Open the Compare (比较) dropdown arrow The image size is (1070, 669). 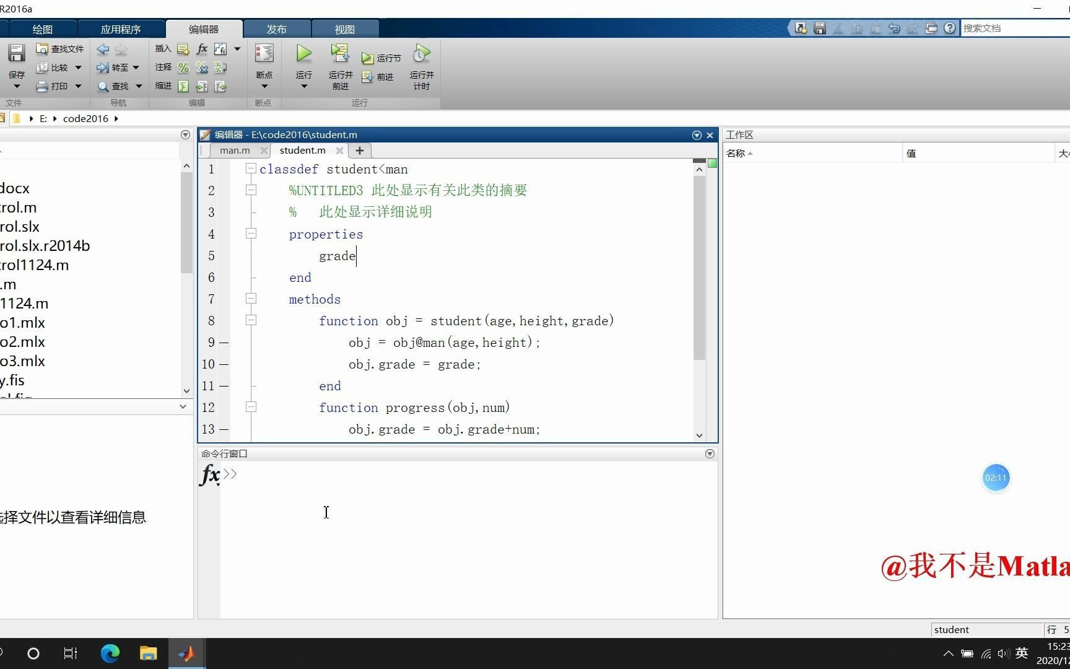(78, 68)
